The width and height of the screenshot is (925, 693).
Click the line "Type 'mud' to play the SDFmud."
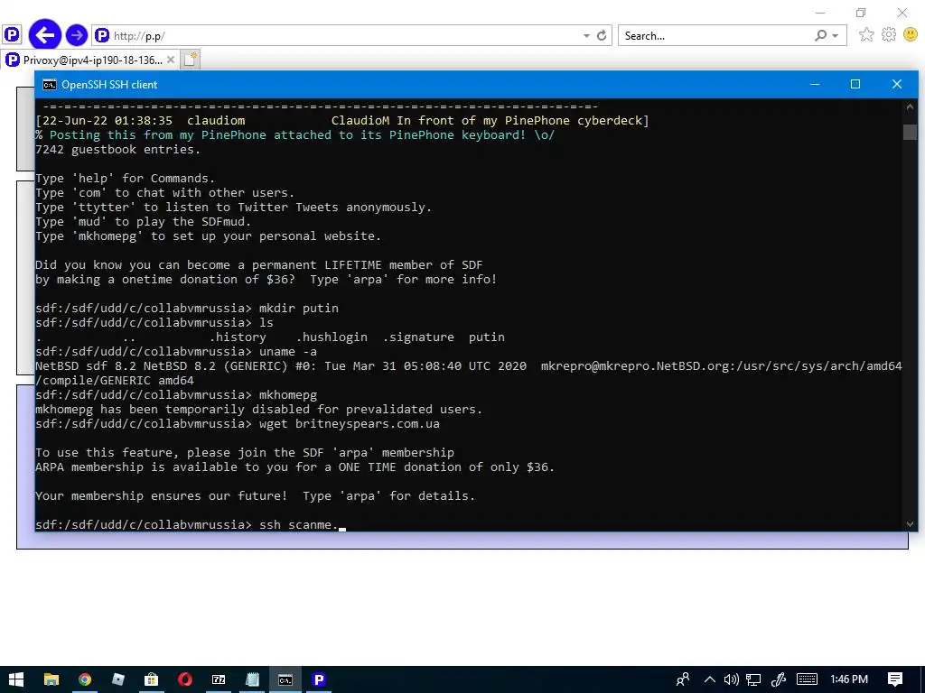144,222
